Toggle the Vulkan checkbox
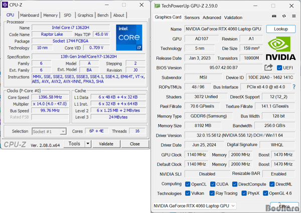 pos(188,193)
